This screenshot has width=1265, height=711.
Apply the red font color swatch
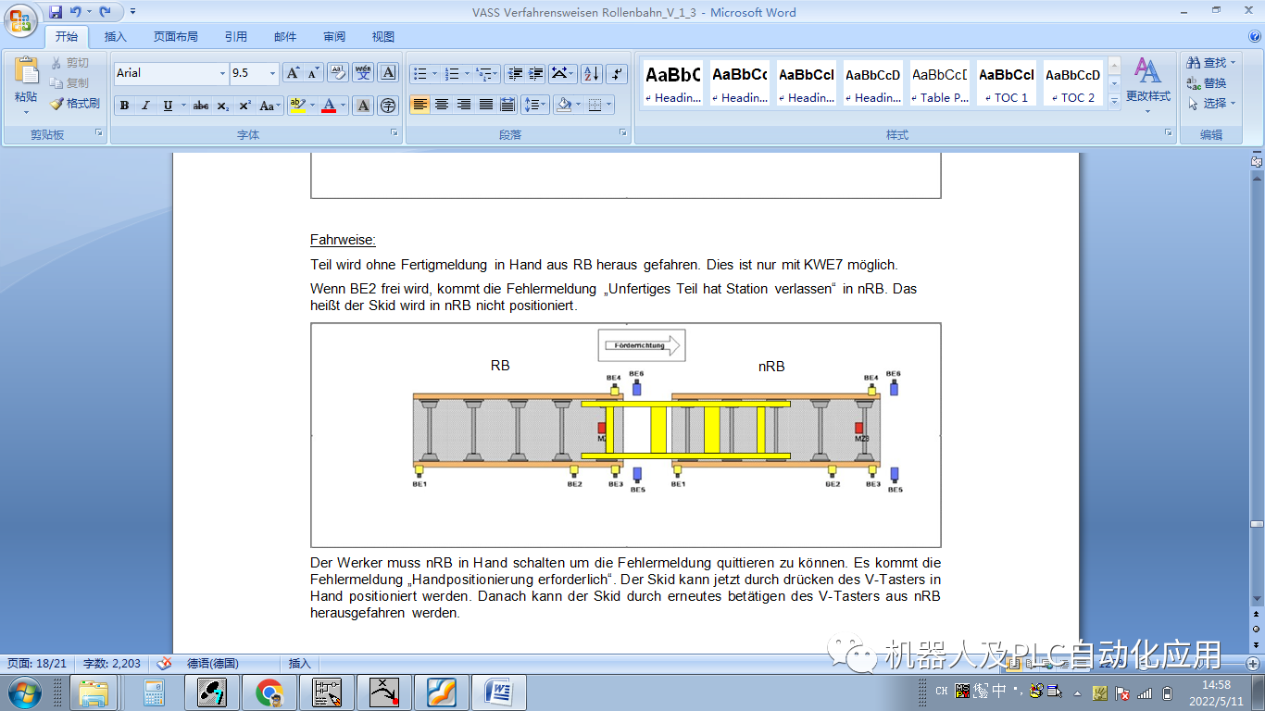point(329,106)
